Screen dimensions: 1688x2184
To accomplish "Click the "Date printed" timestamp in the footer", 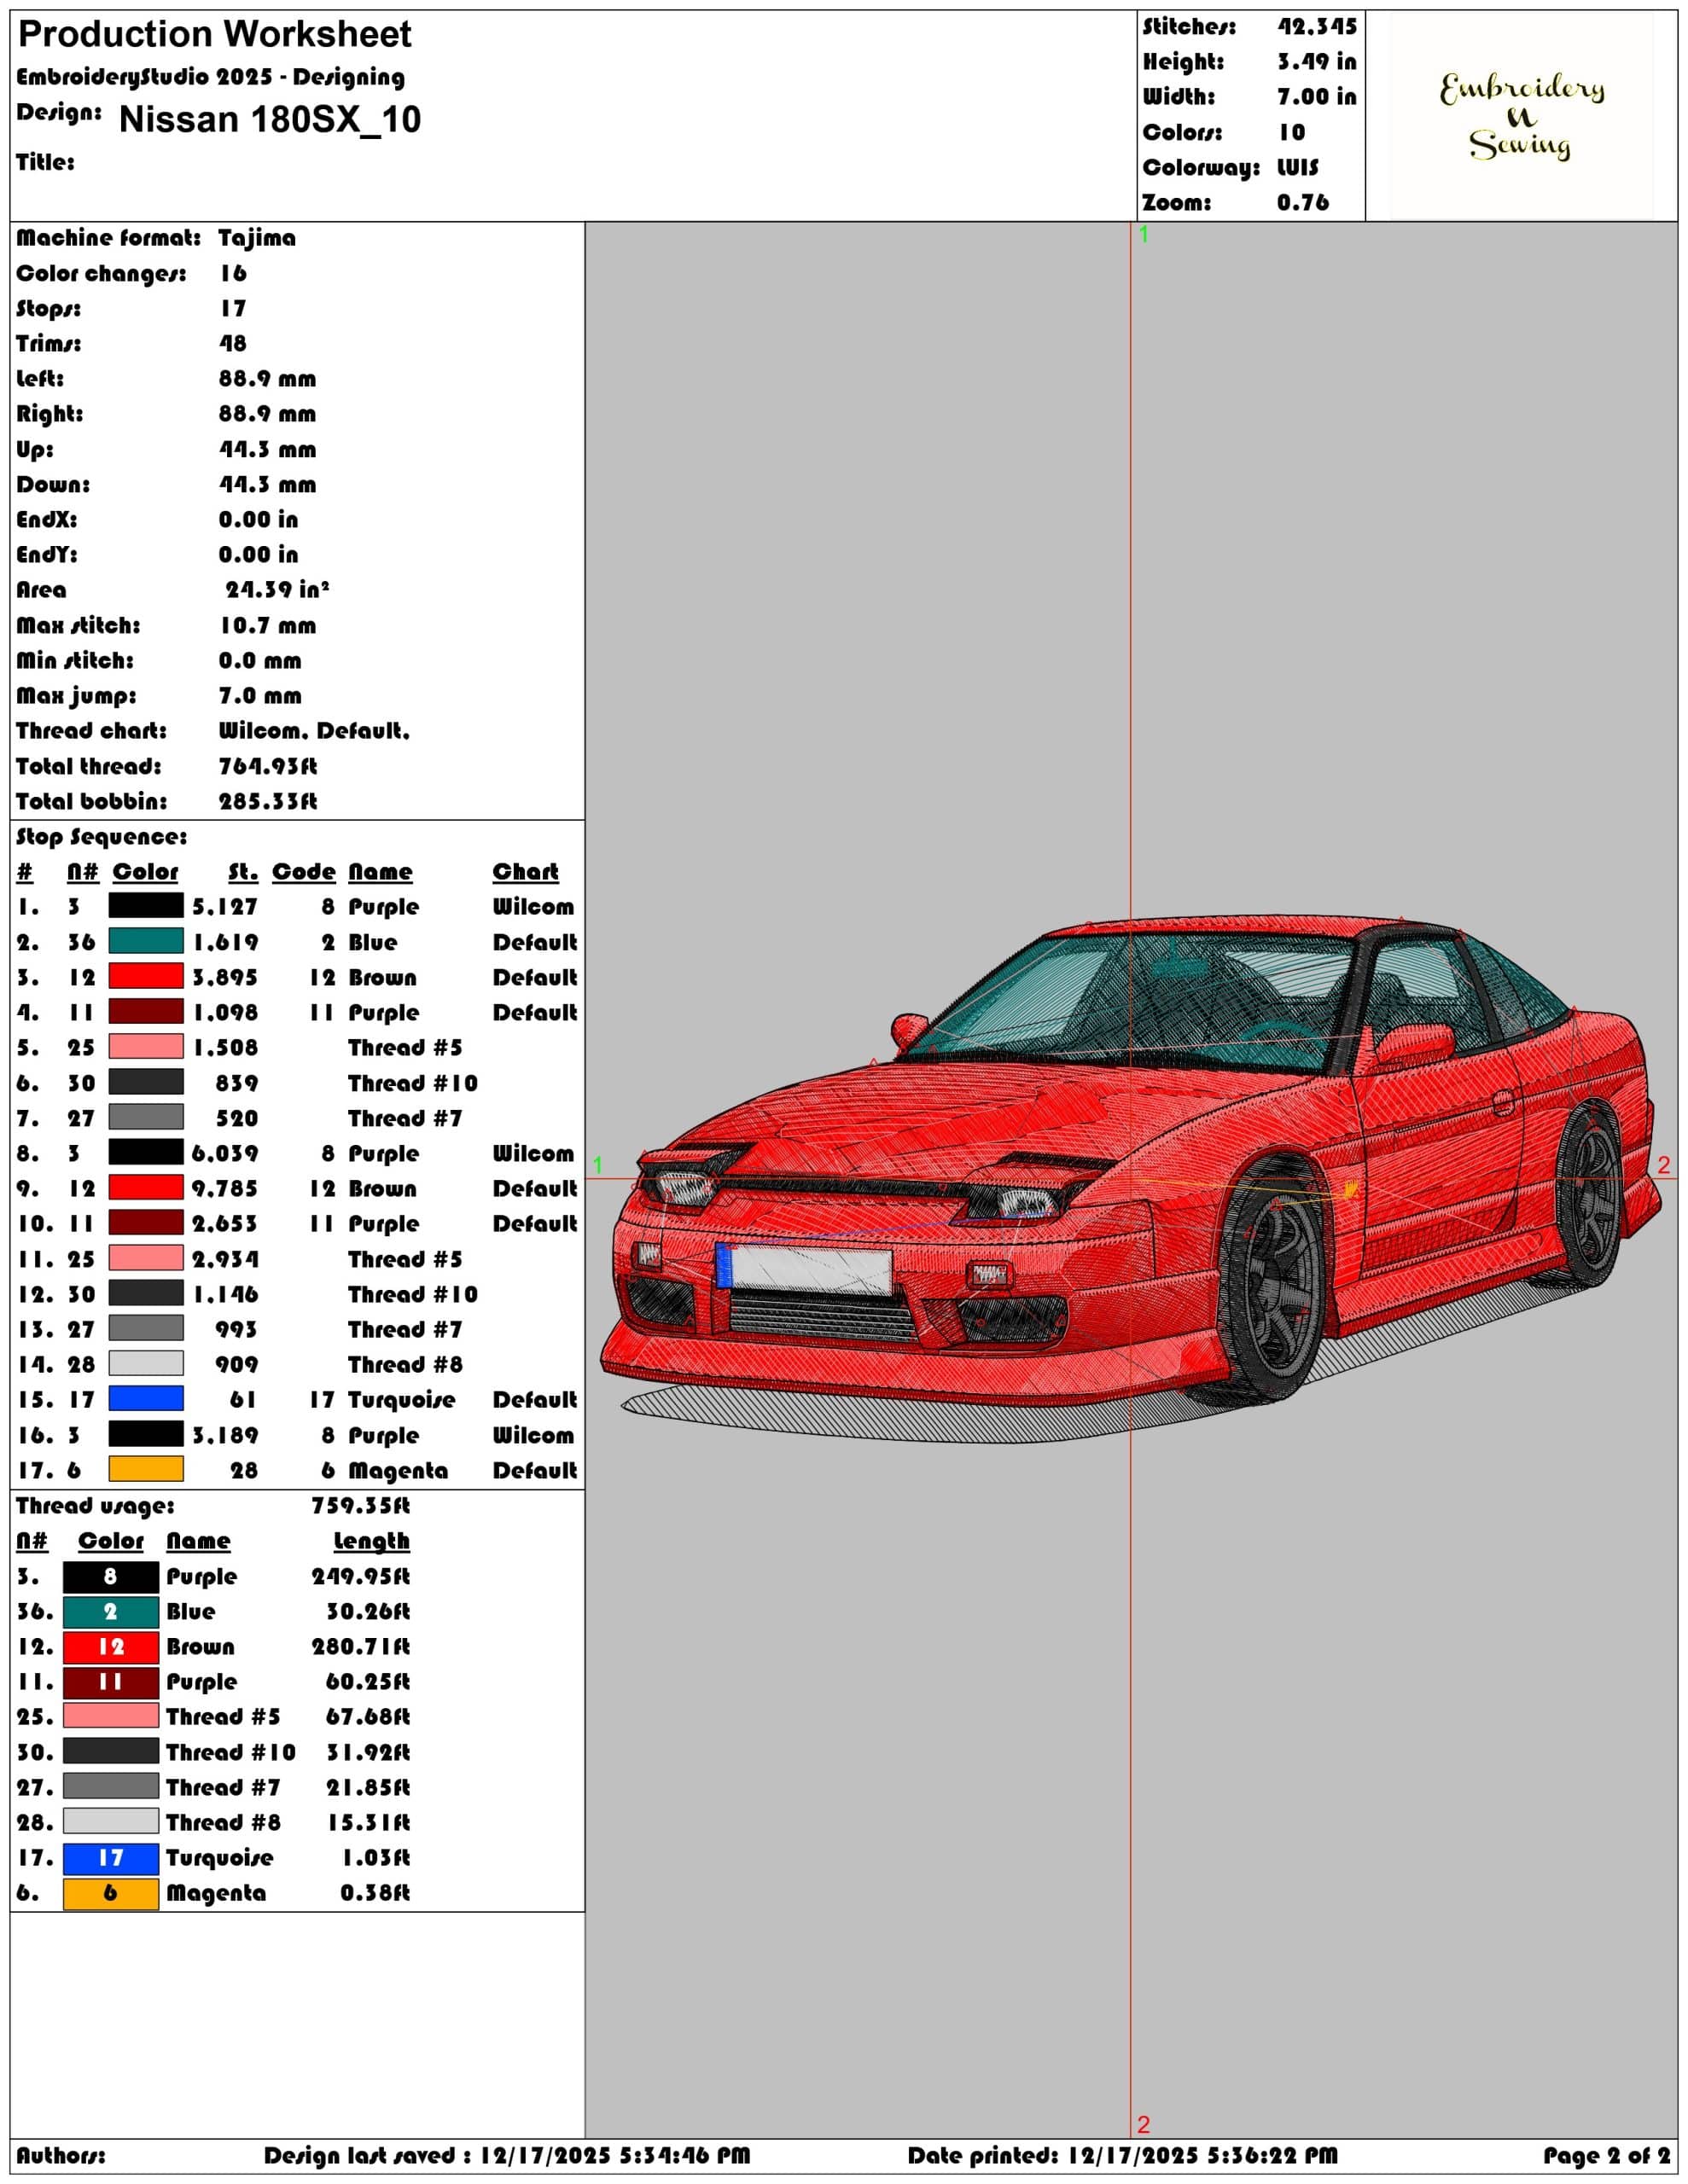I will (1123, 2156).
